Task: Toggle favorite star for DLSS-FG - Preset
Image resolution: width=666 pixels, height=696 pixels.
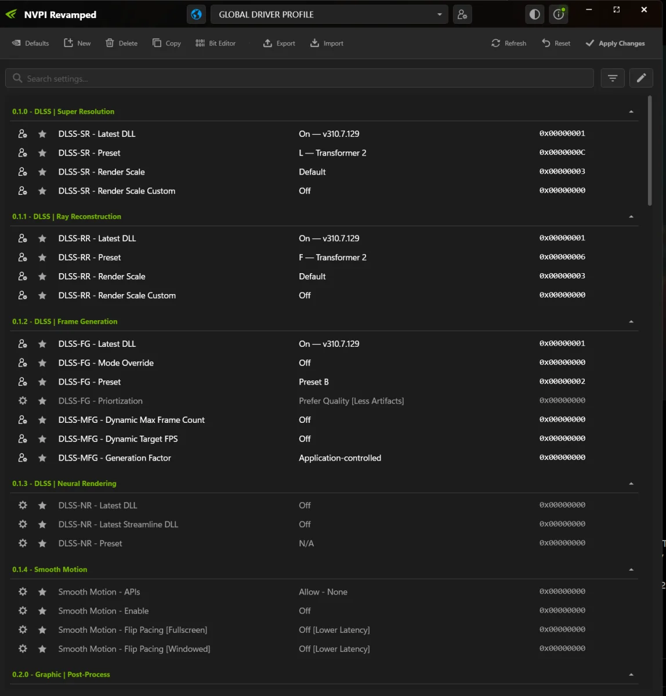Action: point(42,382)
